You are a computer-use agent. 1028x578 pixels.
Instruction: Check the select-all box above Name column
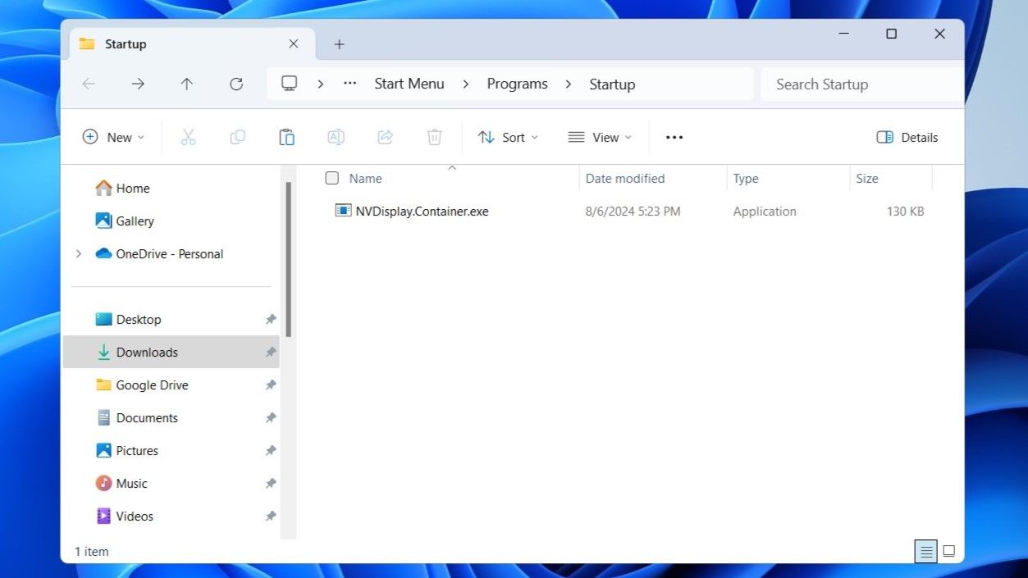(x=331, y=178)
